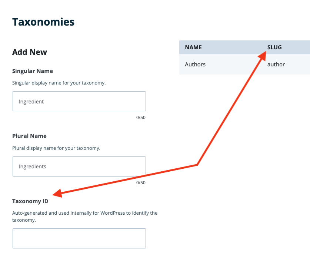Screen dimensions: 310x264
Task: Click inside the Plural Name input field
Action: pos(79,166)
